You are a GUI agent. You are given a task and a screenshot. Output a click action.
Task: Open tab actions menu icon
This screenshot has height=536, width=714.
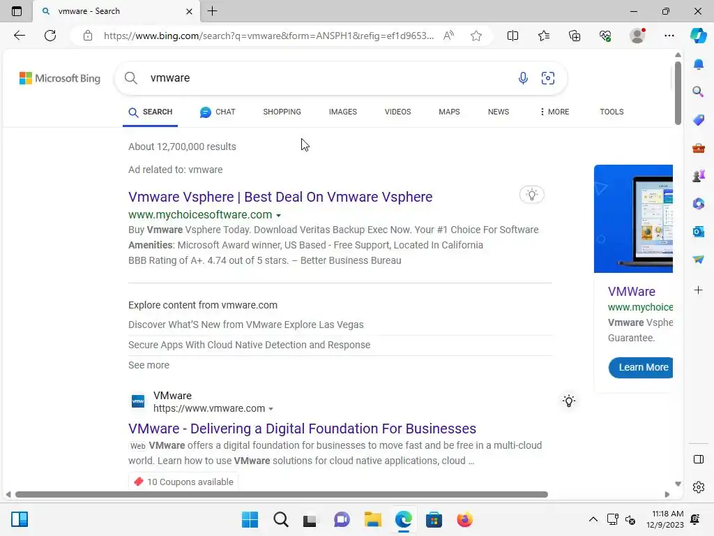click(17, 11)
